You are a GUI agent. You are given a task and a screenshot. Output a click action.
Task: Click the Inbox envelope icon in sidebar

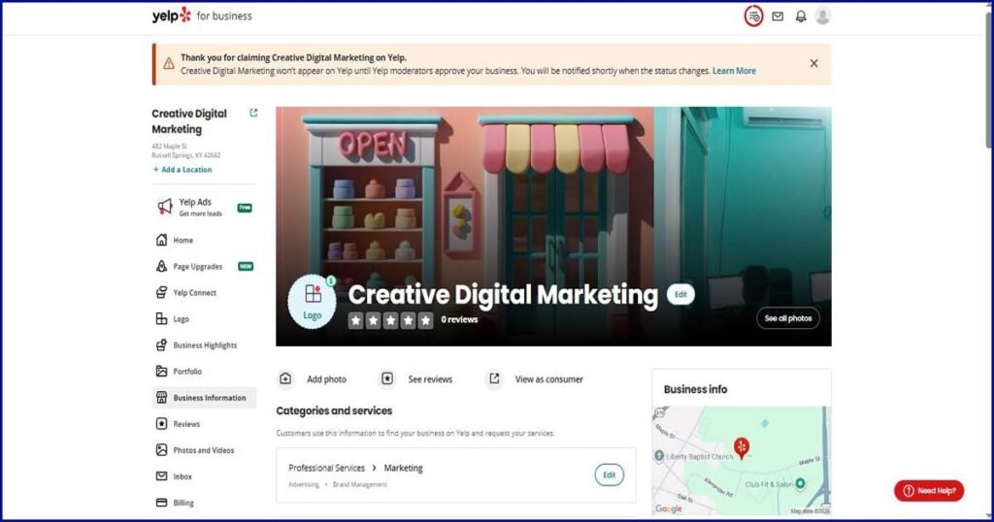162,476
